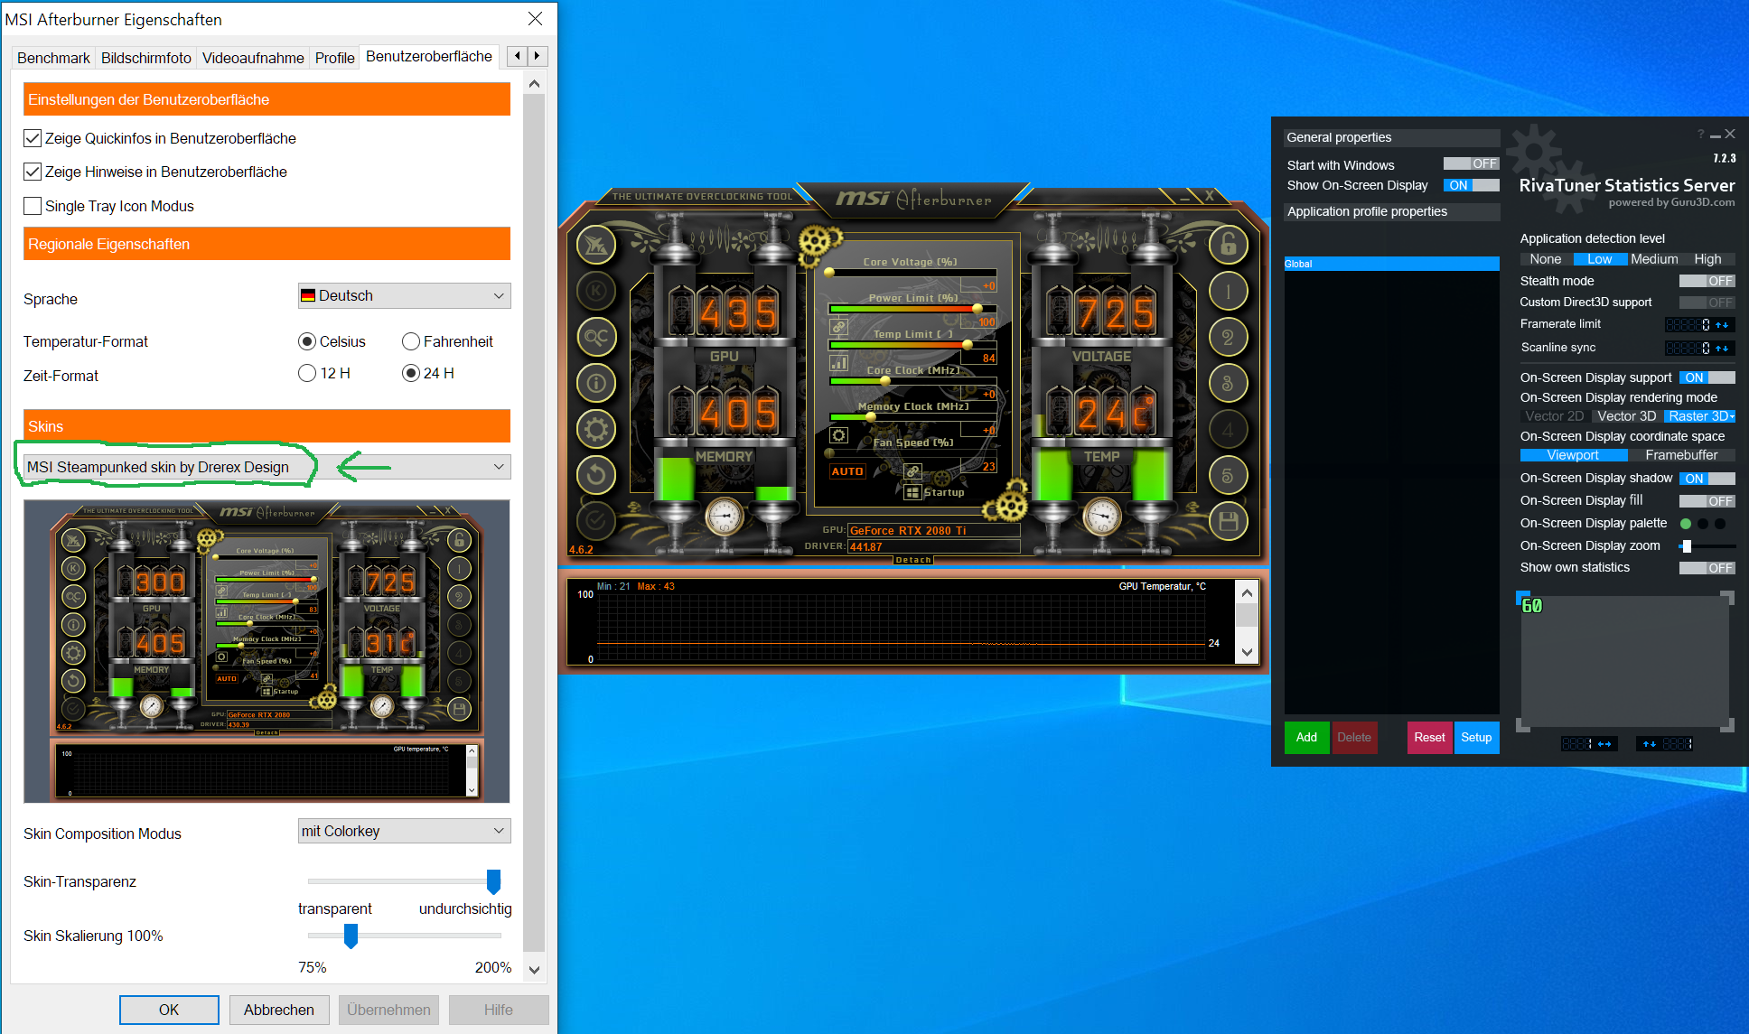Open the information (i) icon

pos(596,383)
